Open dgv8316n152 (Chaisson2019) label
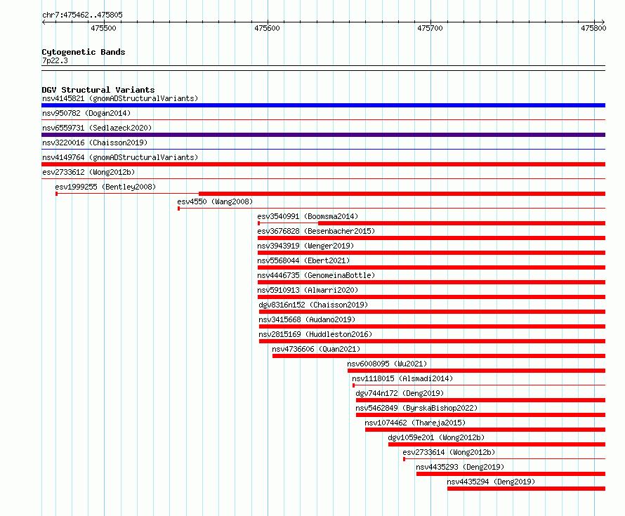 coord(313,305)
